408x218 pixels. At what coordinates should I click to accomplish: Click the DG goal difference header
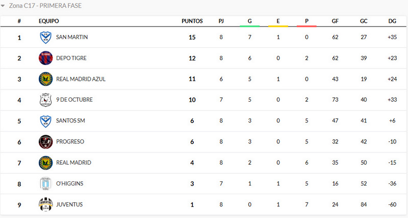point(392,21)
